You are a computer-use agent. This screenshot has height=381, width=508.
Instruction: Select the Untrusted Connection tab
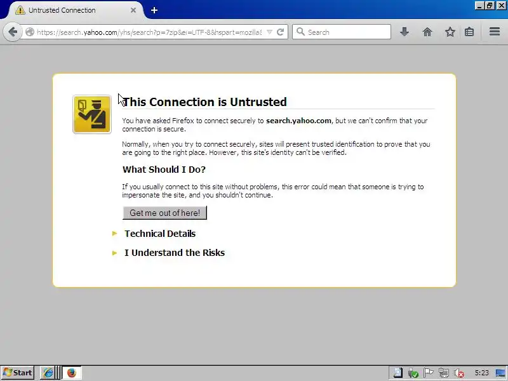76,10
